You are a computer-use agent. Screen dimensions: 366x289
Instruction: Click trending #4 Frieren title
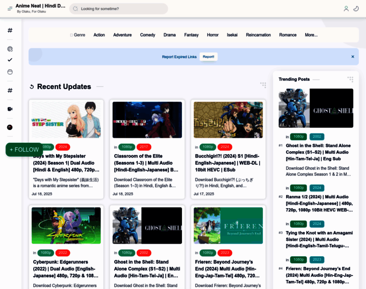(319, 275)
